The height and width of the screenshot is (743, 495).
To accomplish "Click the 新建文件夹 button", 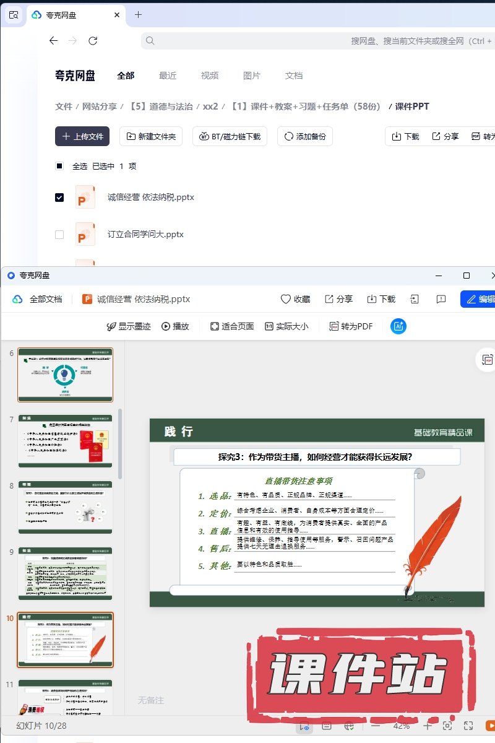I will coord(151,137).
